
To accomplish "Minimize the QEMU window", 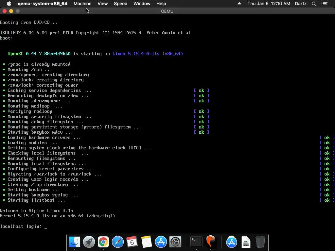I will (11, 11).
